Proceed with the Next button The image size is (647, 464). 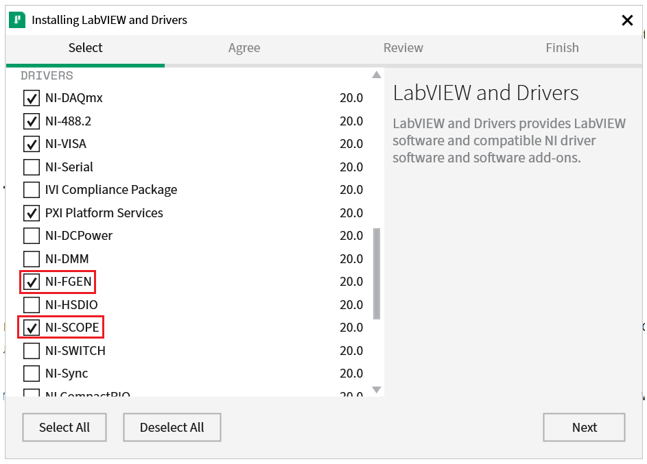[x=585, y=427]
